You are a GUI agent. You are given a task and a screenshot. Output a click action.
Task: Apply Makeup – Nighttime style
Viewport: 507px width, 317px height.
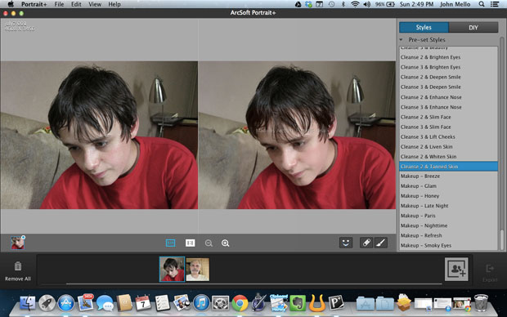coord(448,225)
